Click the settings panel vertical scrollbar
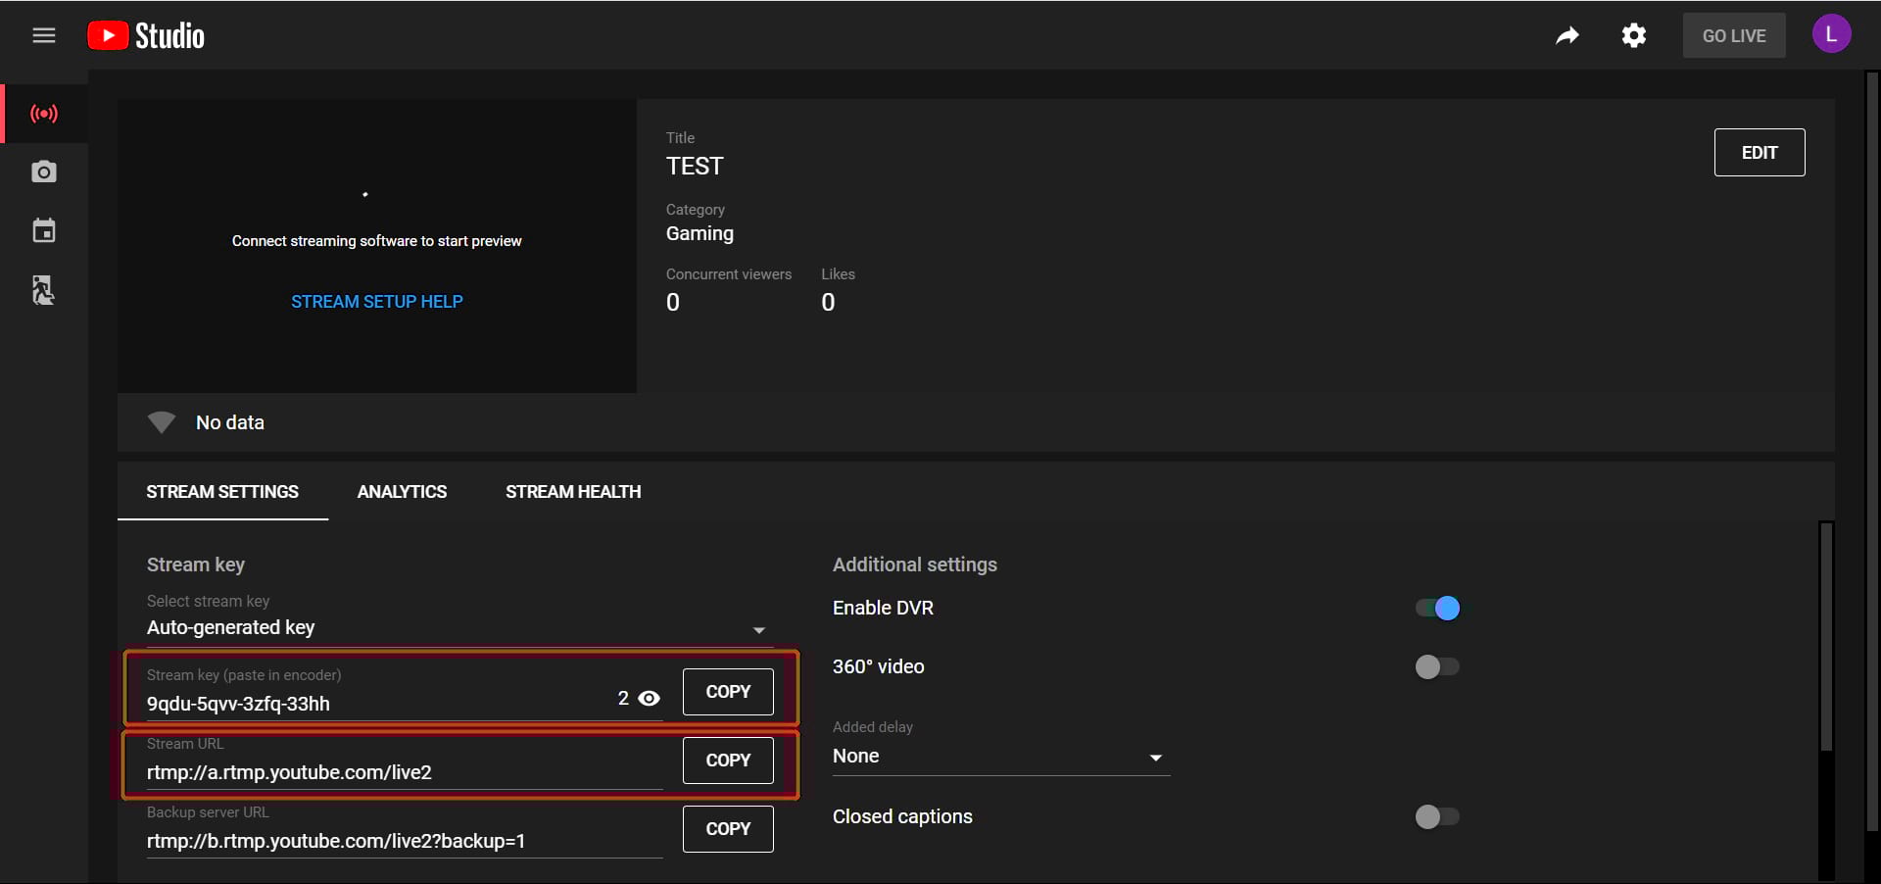 click(x=1825, y=637)
